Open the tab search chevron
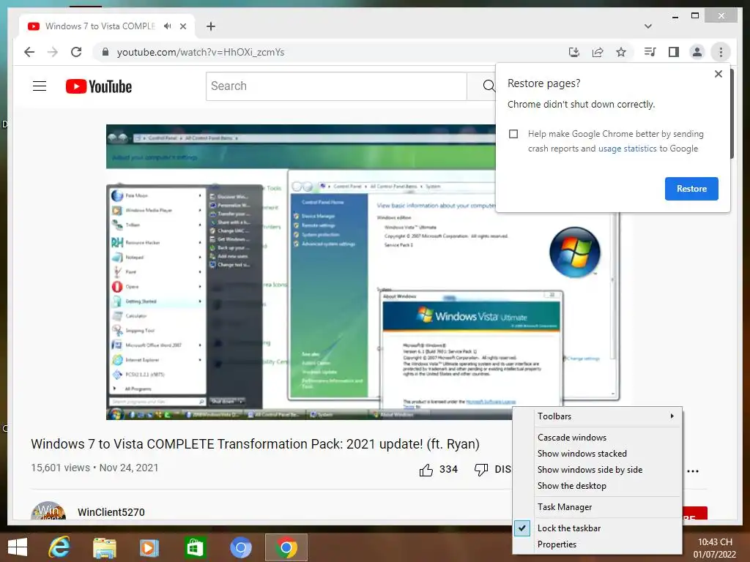750x562 pixels. tap(648, 26)
